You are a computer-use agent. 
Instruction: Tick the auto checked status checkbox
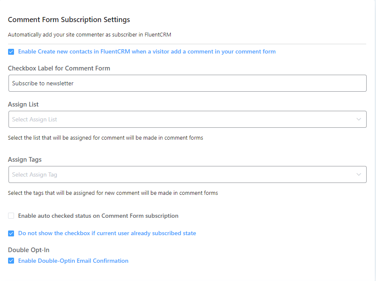11,216
